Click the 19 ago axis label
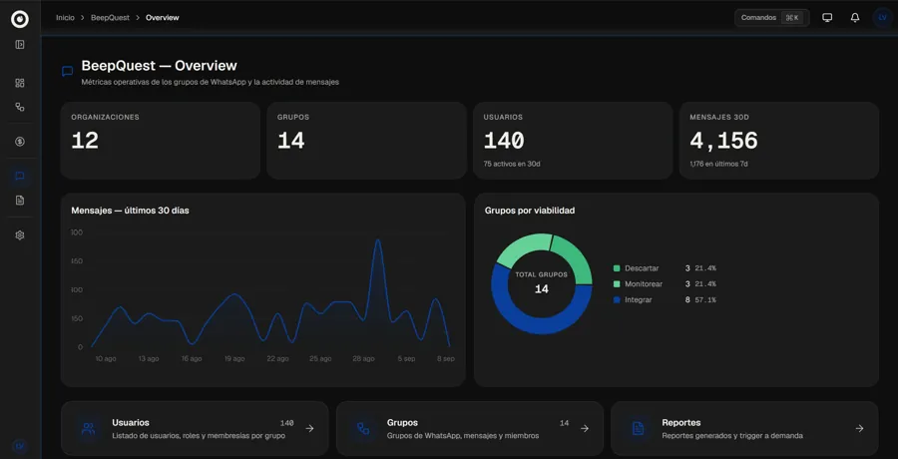The width and height of the screenshot is (898, 459). click(x=234, y=359)
